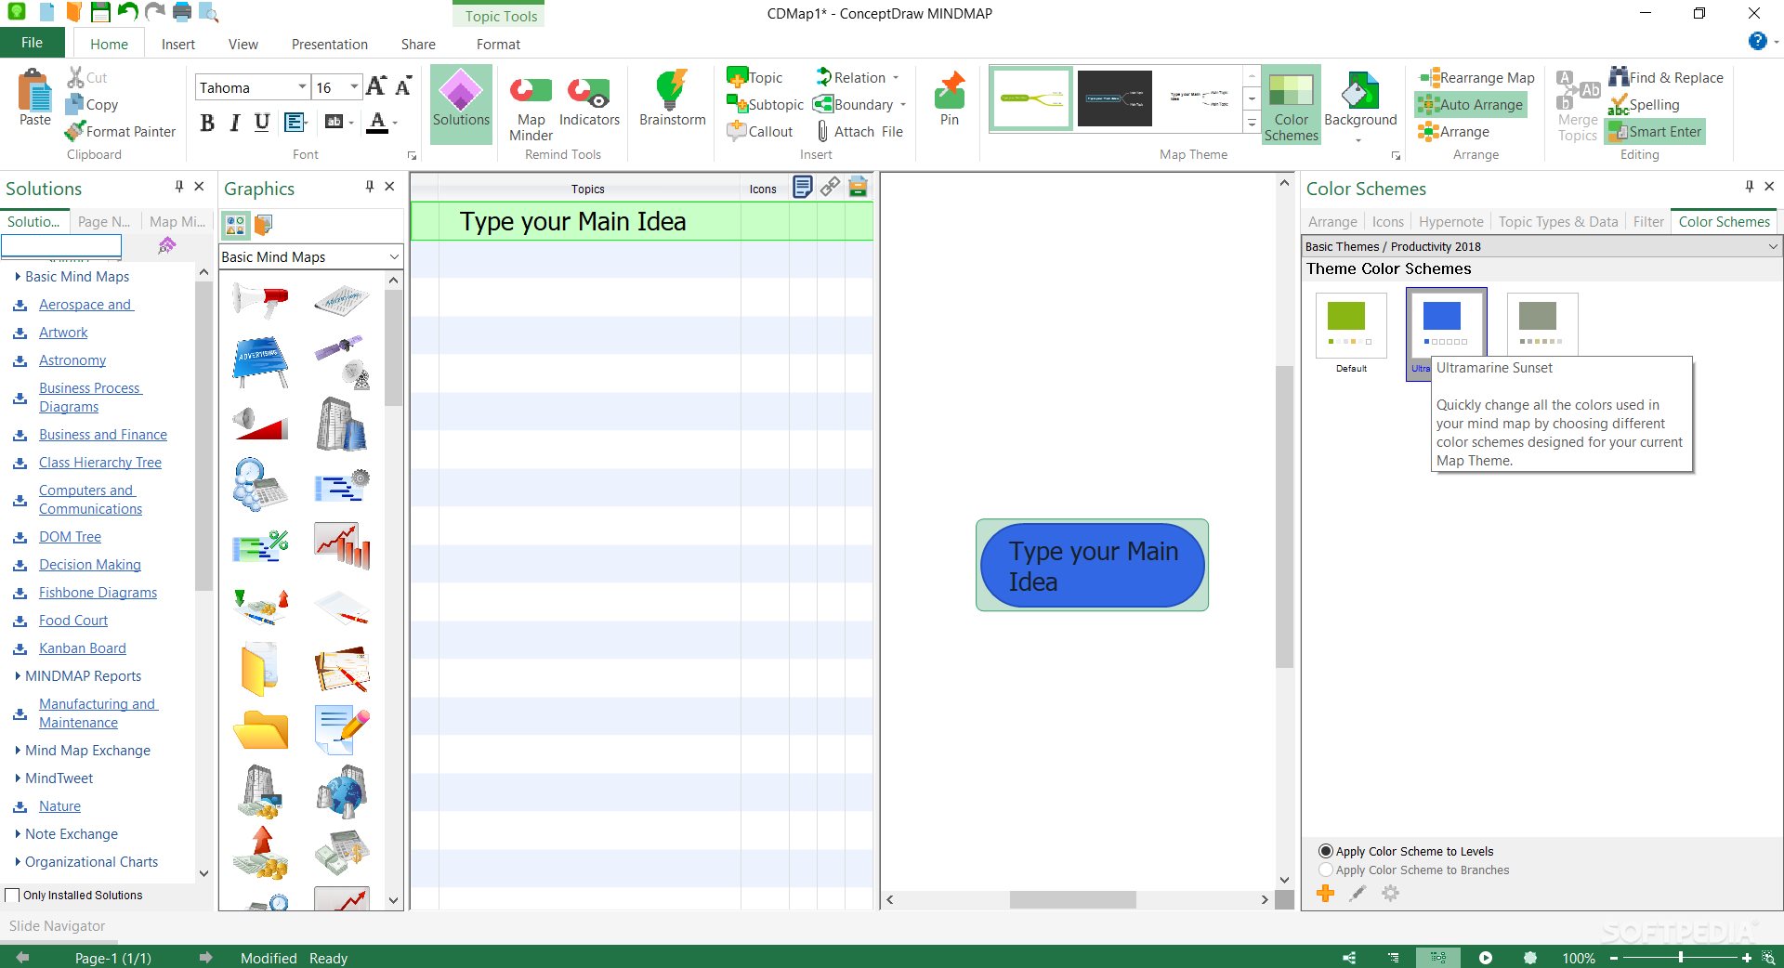Click the pencil edit color scheme icon
1784x968 pixels.
[x=1358, y=894]
